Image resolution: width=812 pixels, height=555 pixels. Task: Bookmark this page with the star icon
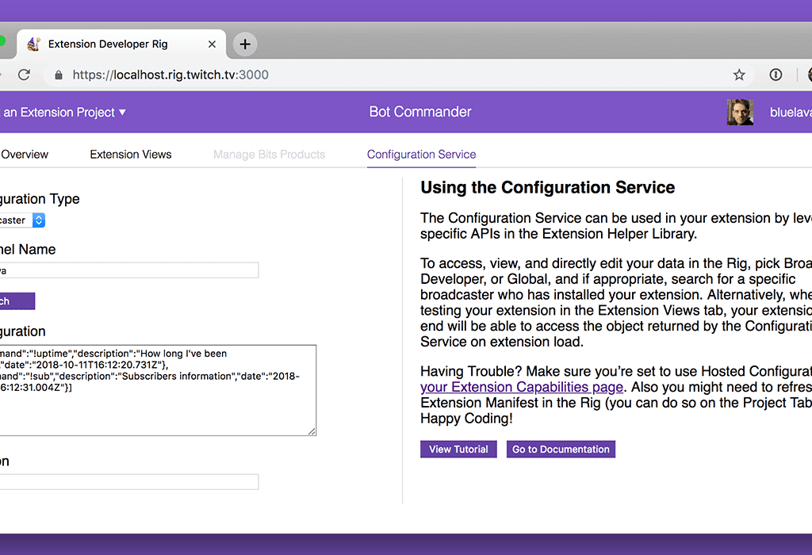pyautogui.click(x=738, y=75)
